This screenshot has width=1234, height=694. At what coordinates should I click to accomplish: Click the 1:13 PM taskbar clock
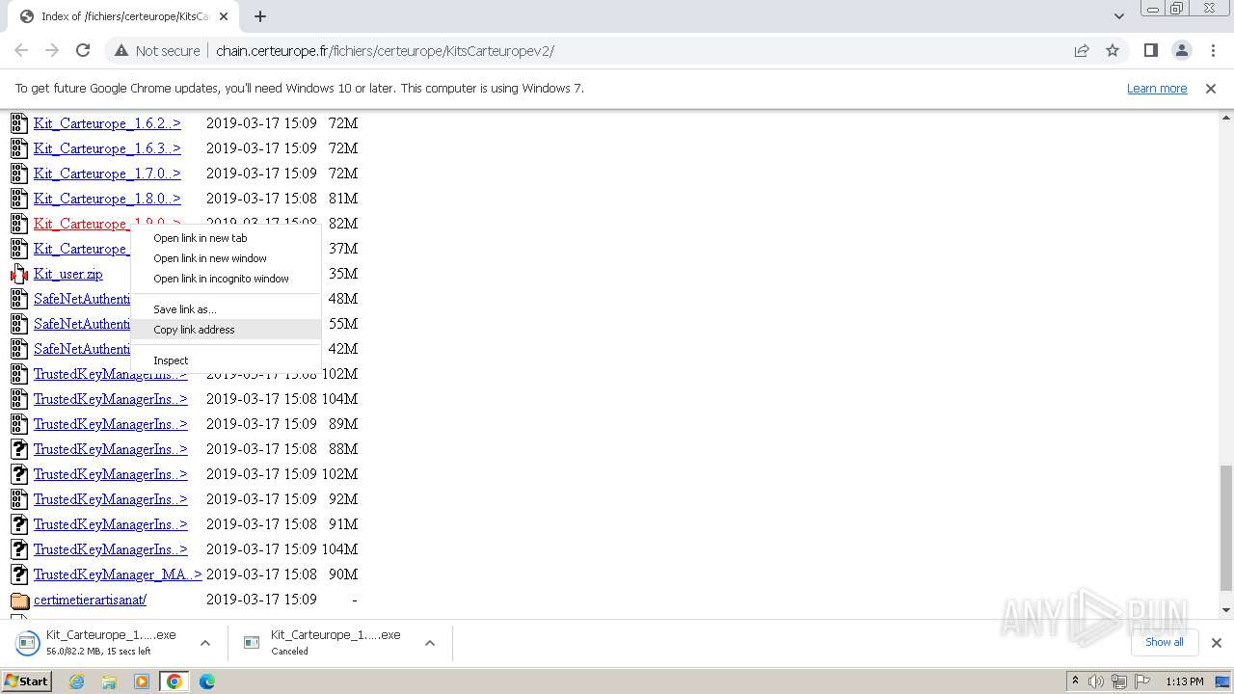(x=1185, y=681)
